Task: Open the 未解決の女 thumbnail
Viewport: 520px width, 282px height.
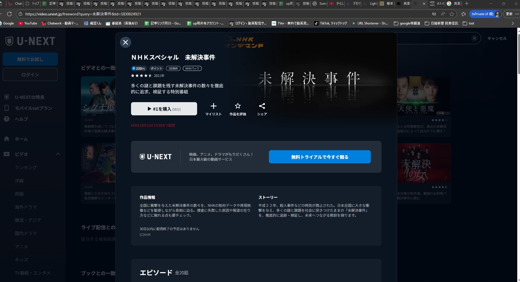Action: pyautogui.click(x=423, y=163)
